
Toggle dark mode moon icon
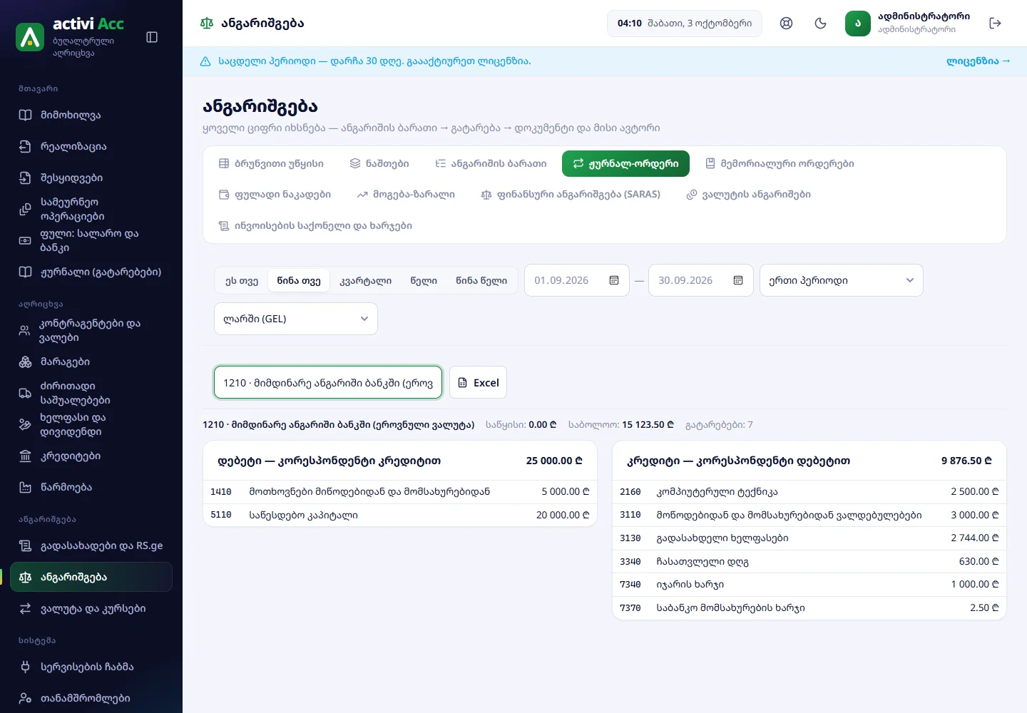[820, 24]
